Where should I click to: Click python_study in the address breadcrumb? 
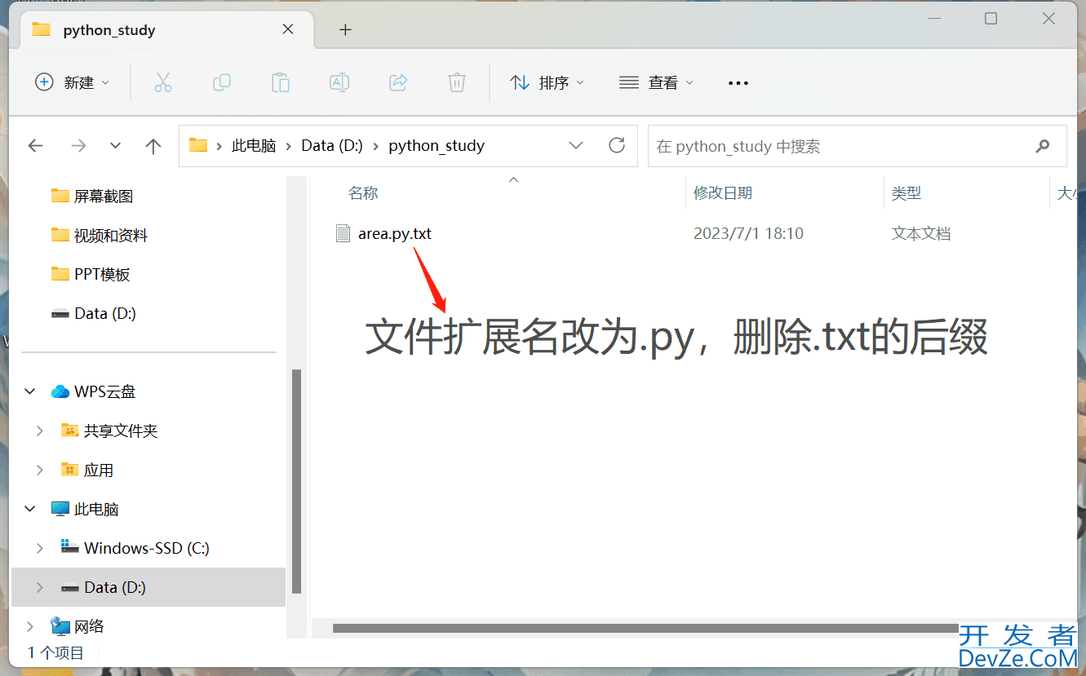(x=437, y=146)
